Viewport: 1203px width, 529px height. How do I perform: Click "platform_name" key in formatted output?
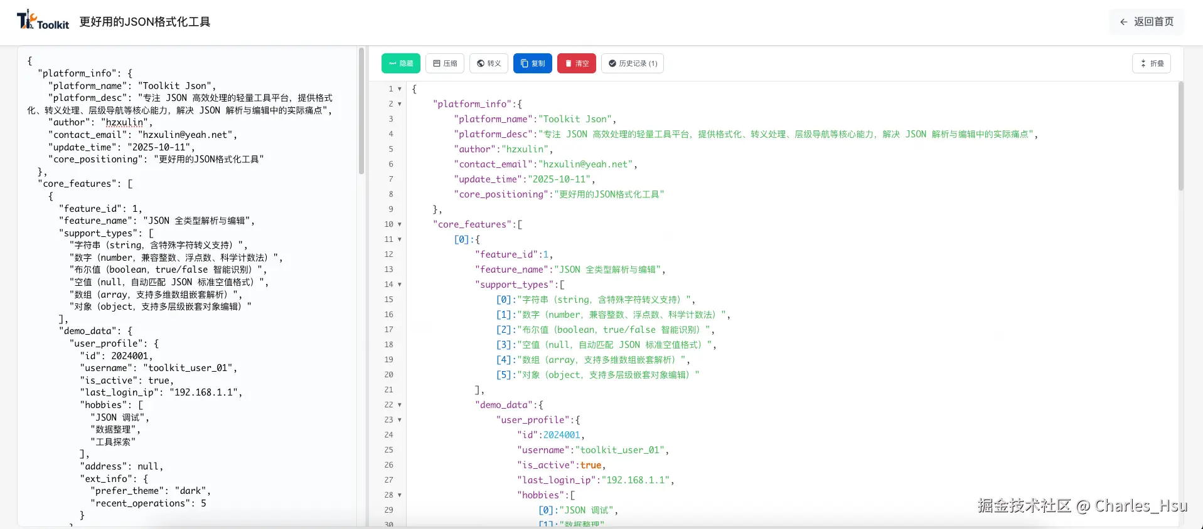(x=495, y=119)
